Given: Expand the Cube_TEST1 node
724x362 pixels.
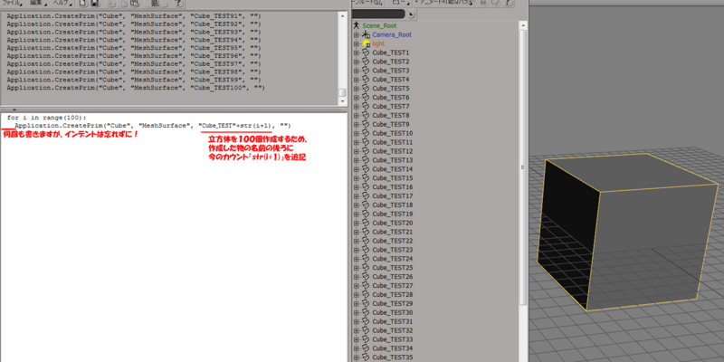Looking at the screenshot, I should 356,53.
